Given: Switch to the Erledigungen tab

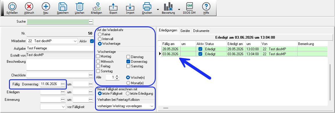Looking at the screenshot, I should point(168,31).
